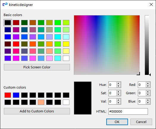The height and width of the screenshot is (129, 156).
Task: Click into the Red input field
Action: [142, 85]
